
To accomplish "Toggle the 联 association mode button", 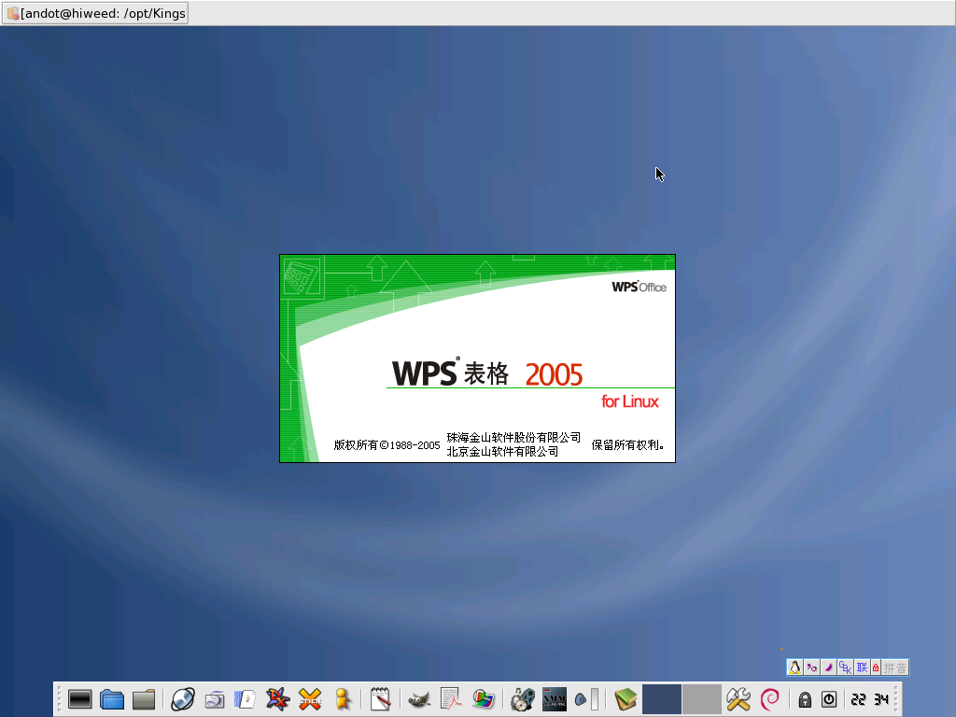I will tap(862, 668).
